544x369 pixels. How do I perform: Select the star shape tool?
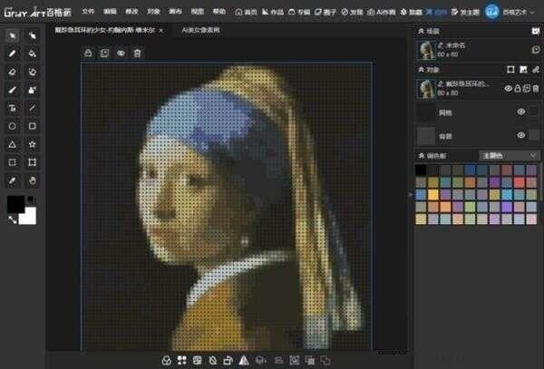coord(32,144)
